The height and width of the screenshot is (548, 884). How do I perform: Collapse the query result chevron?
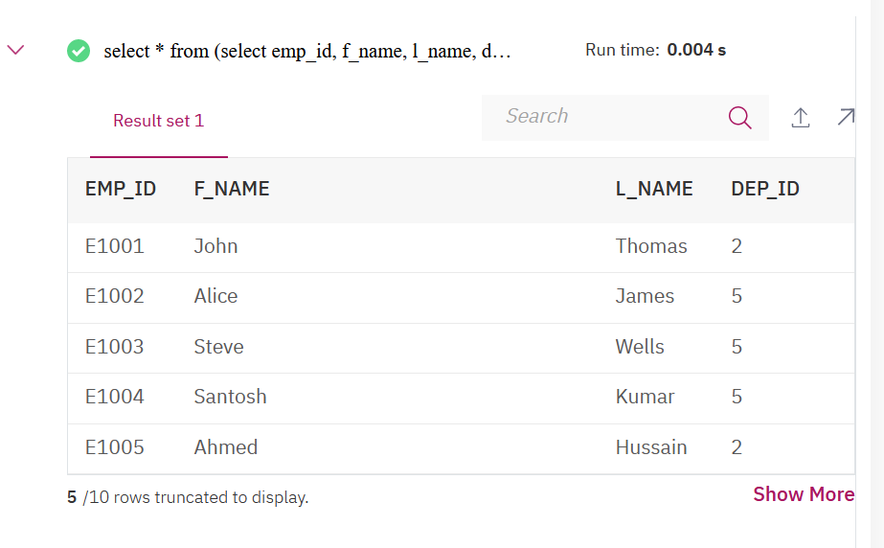click(15, 50)
